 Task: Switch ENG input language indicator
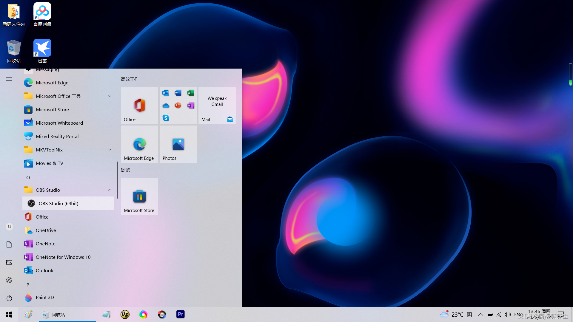coord(519,315)
